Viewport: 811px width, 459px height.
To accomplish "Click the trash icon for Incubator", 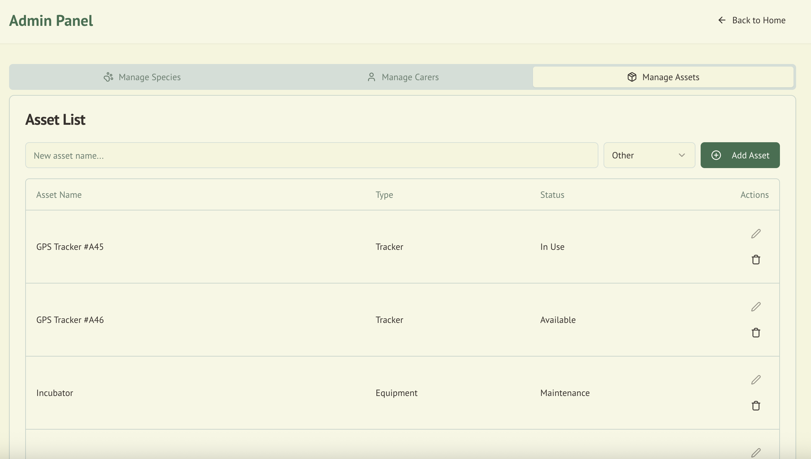I will pos(756,406).
